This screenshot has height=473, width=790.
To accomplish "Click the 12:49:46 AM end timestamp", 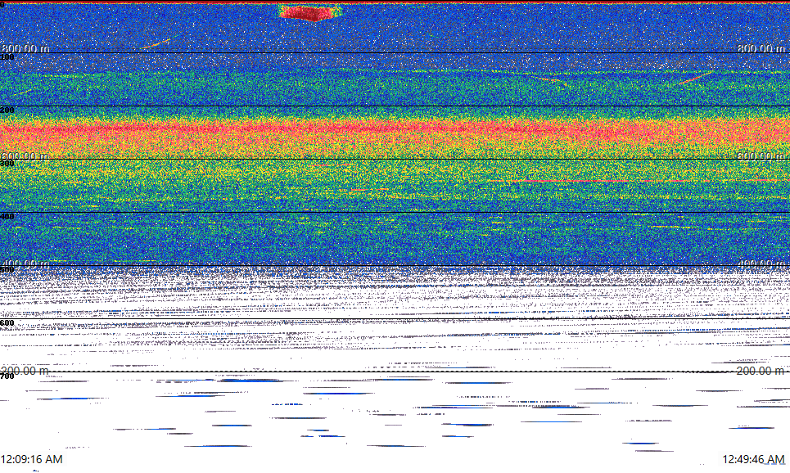I will (753, 459).
